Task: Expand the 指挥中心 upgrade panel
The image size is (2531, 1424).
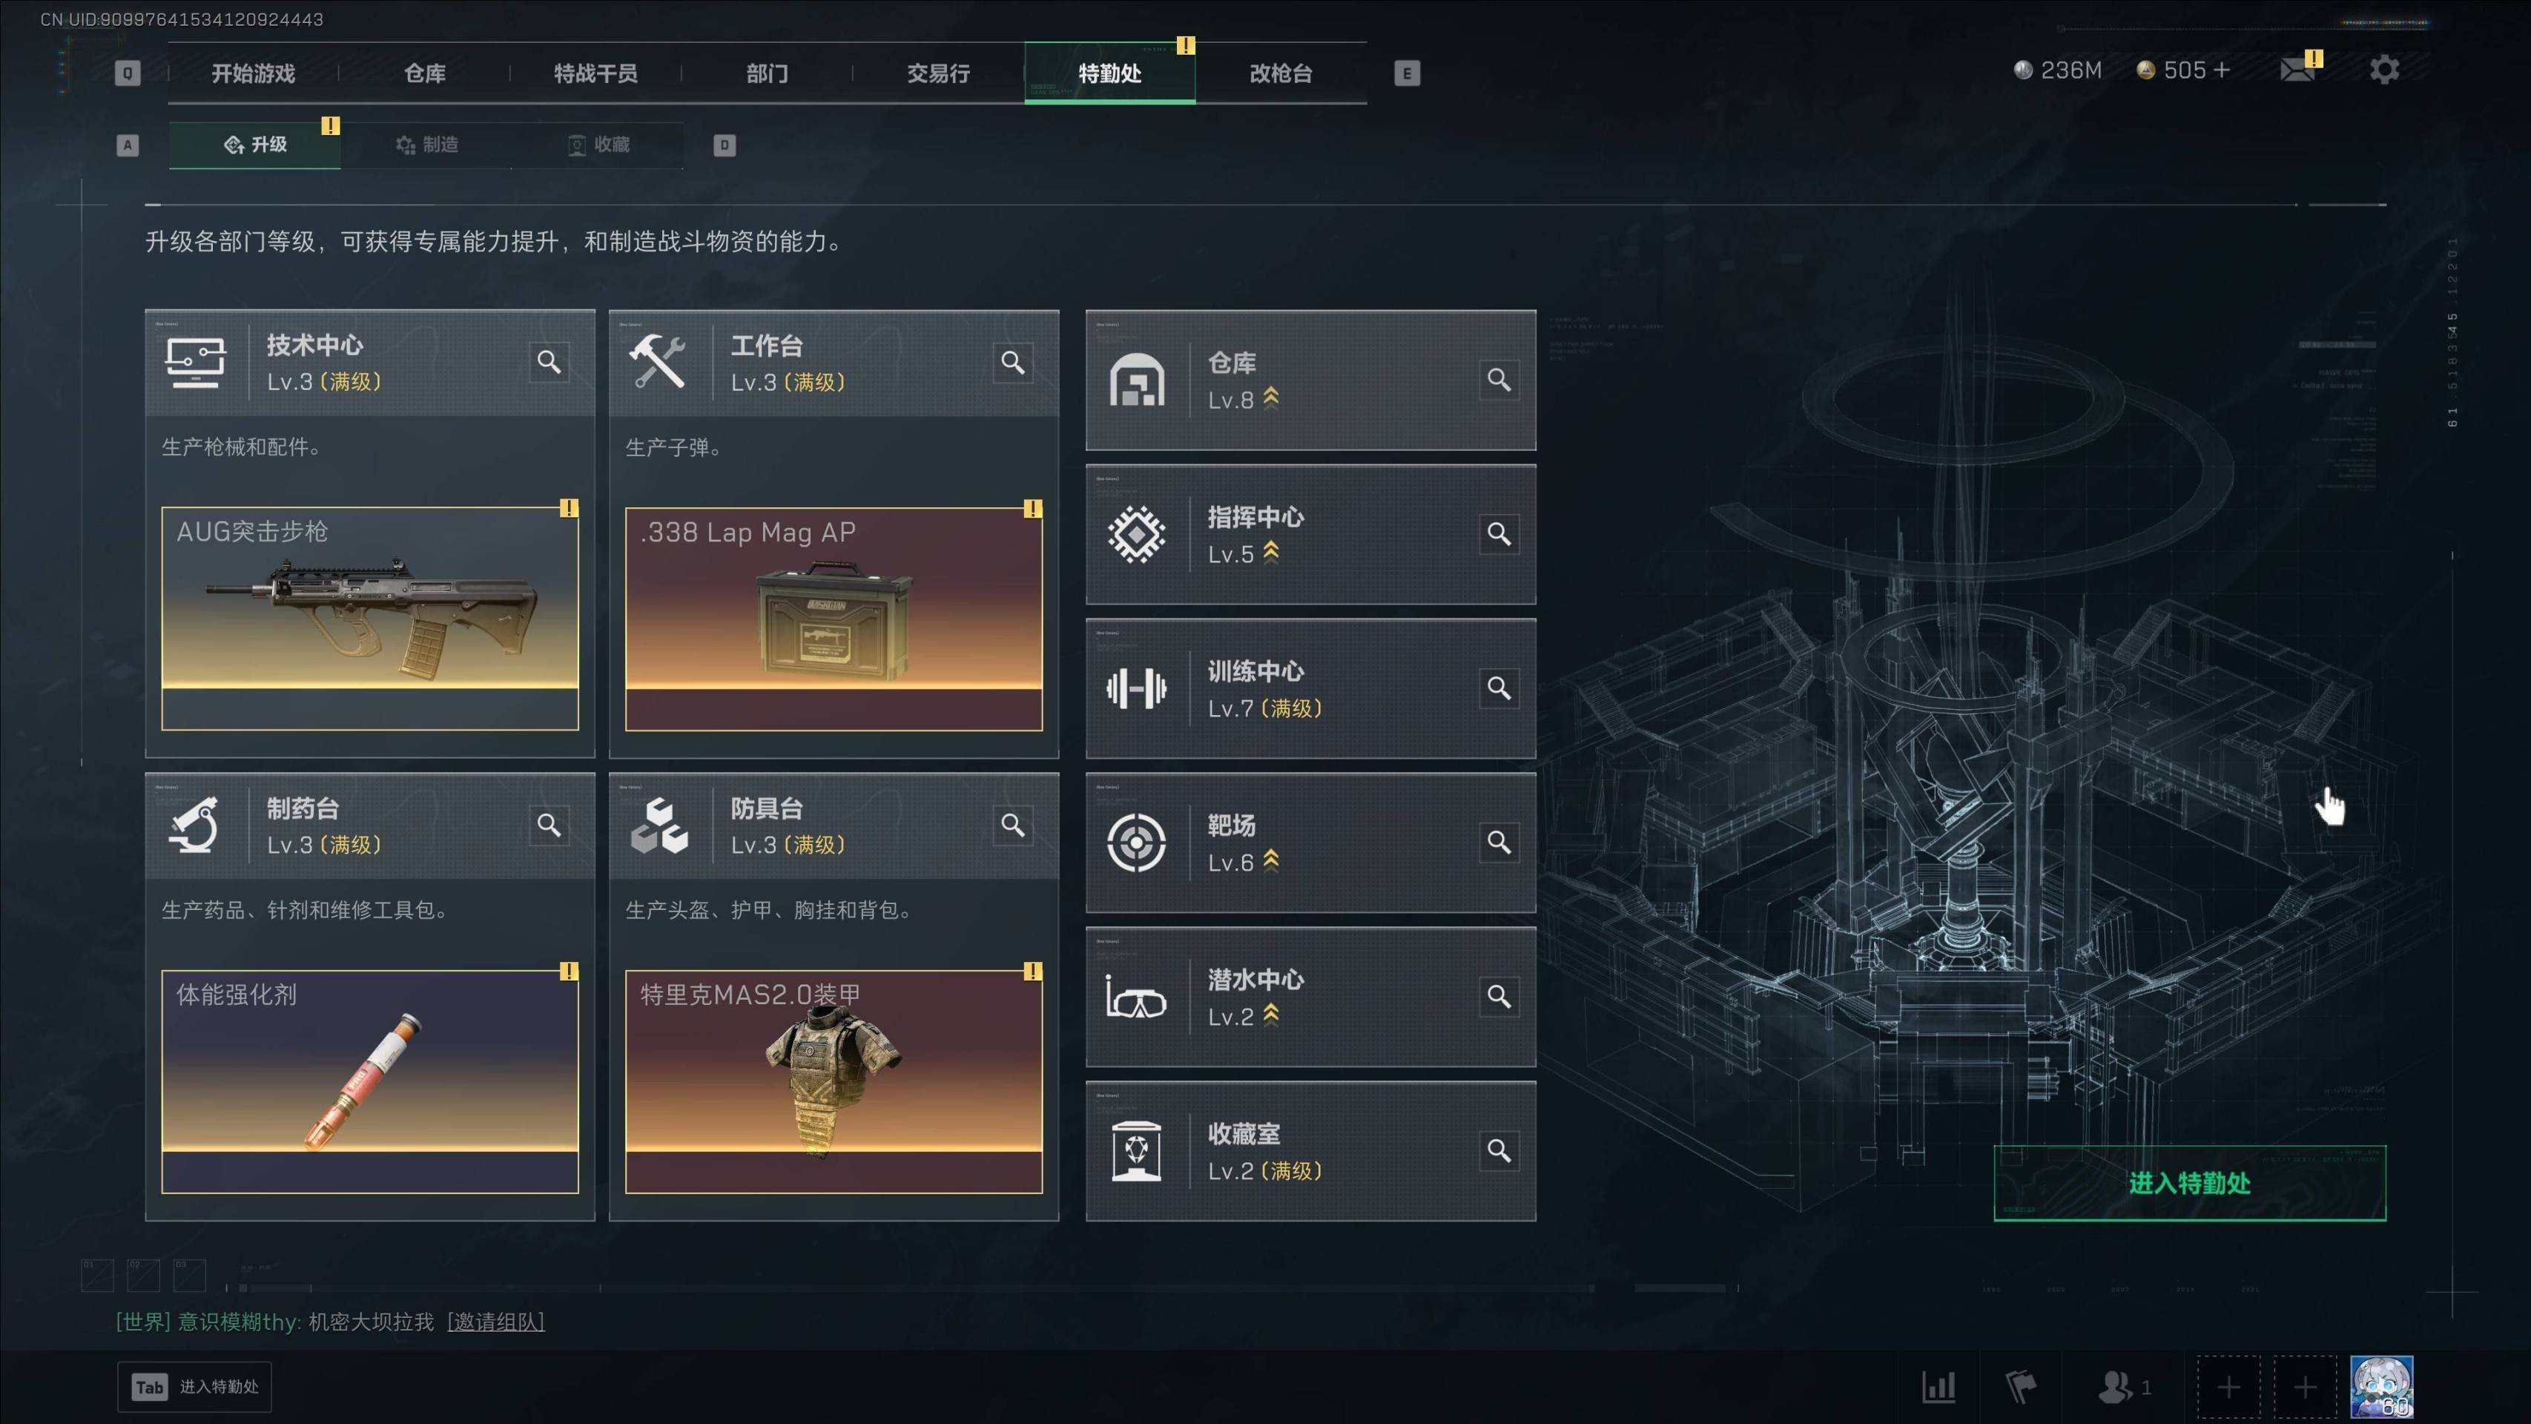Action: click(x=1310, y=535)
